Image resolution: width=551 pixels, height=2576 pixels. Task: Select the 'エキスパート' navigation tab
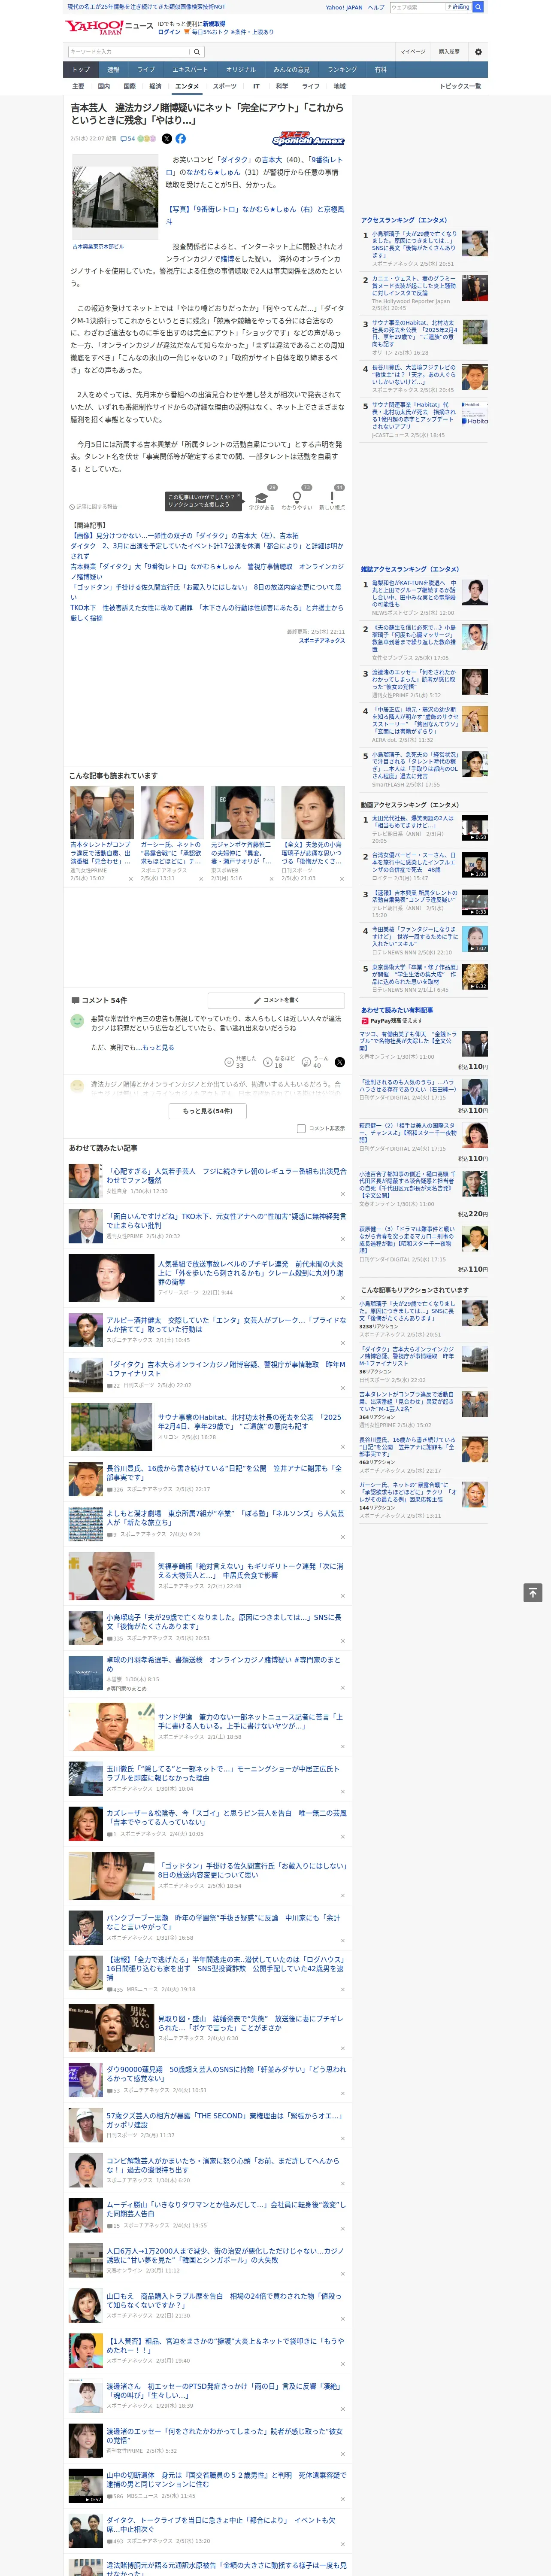point(190,70)
